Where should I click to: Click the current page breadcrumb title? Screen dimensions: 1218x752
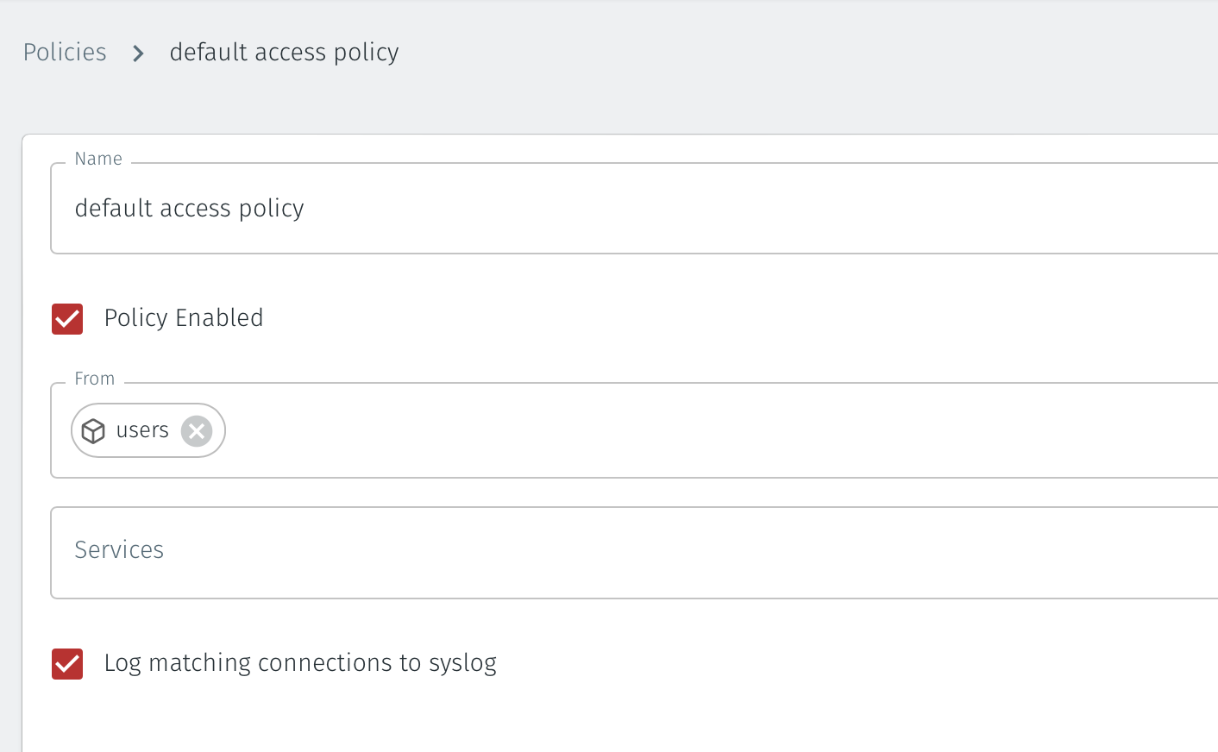tap(284, 53)
